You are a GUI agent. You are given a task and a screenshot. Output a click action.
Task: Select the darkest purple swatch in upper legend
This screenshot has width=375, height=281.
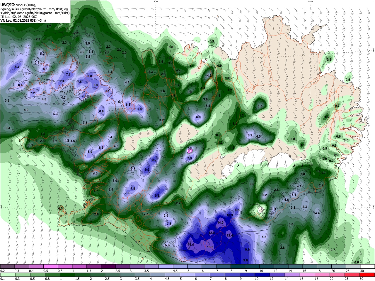[x=108, y=267]
